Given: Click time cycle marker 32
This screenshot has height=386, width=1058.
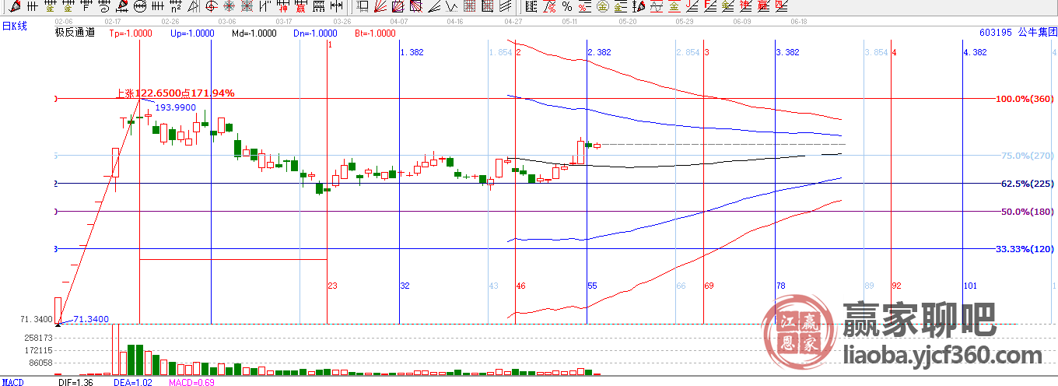Looking at the screenshot, I should (x=405, y=286).
